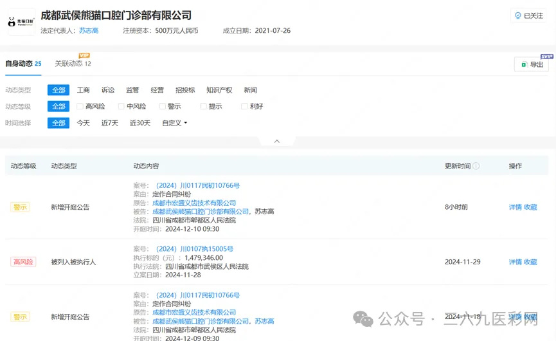Check the 警示 checkbox

[x=163, y=106]
